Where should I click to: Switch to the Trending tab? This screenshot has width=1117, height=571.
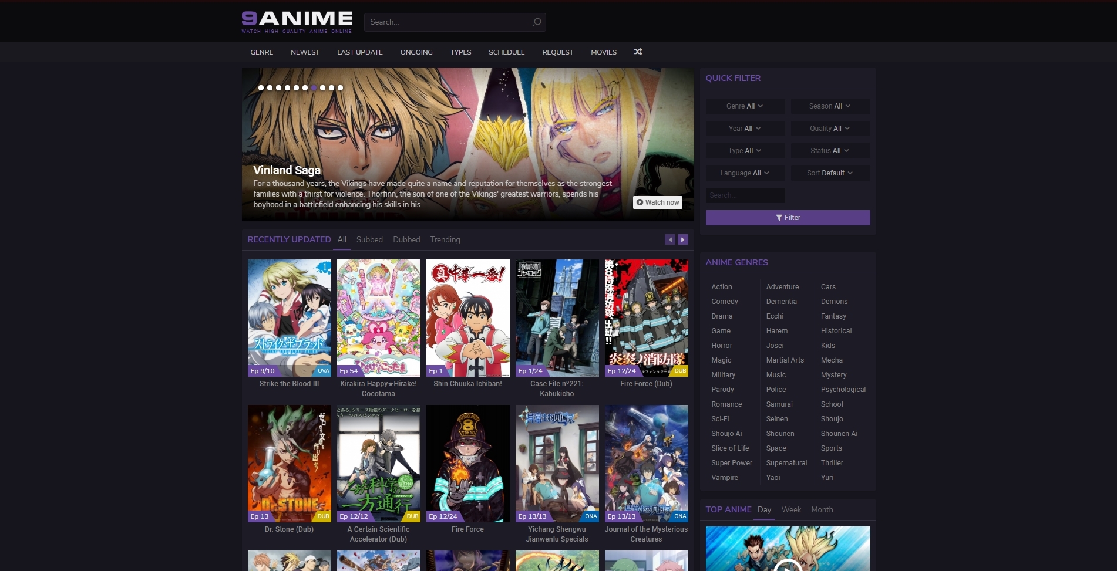coord(445,239)
